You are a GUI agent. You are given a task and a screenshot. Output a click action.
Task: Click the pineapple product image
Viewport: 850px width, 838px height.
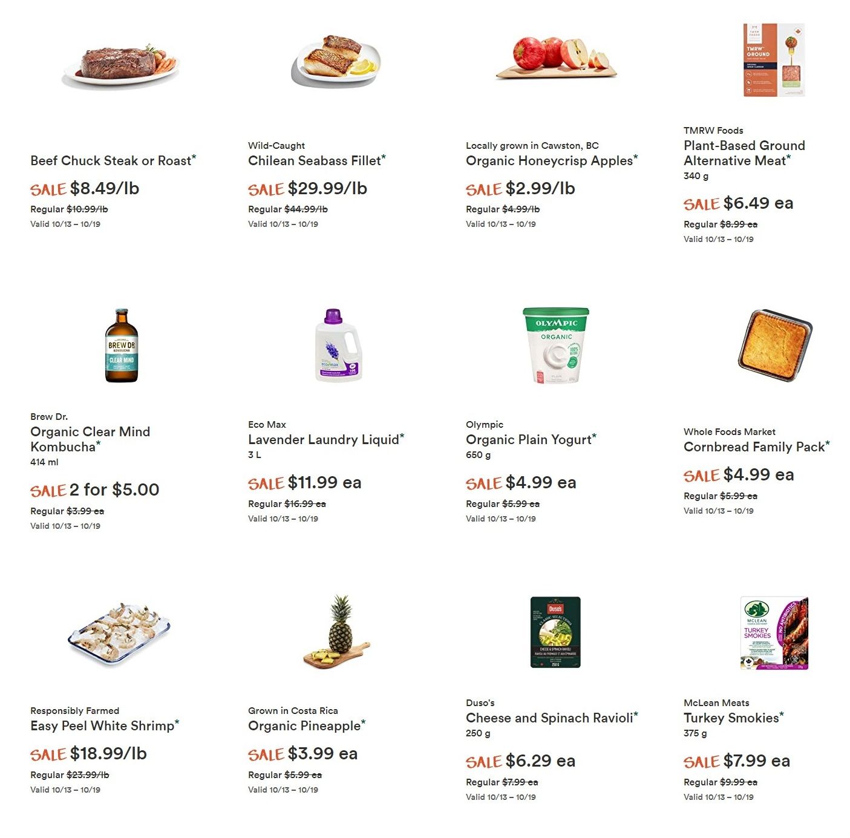pos(338,632)
